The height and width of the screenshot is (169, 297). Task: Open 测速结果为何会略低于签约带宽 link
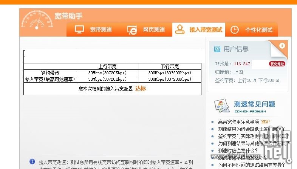tap(251, 129)
